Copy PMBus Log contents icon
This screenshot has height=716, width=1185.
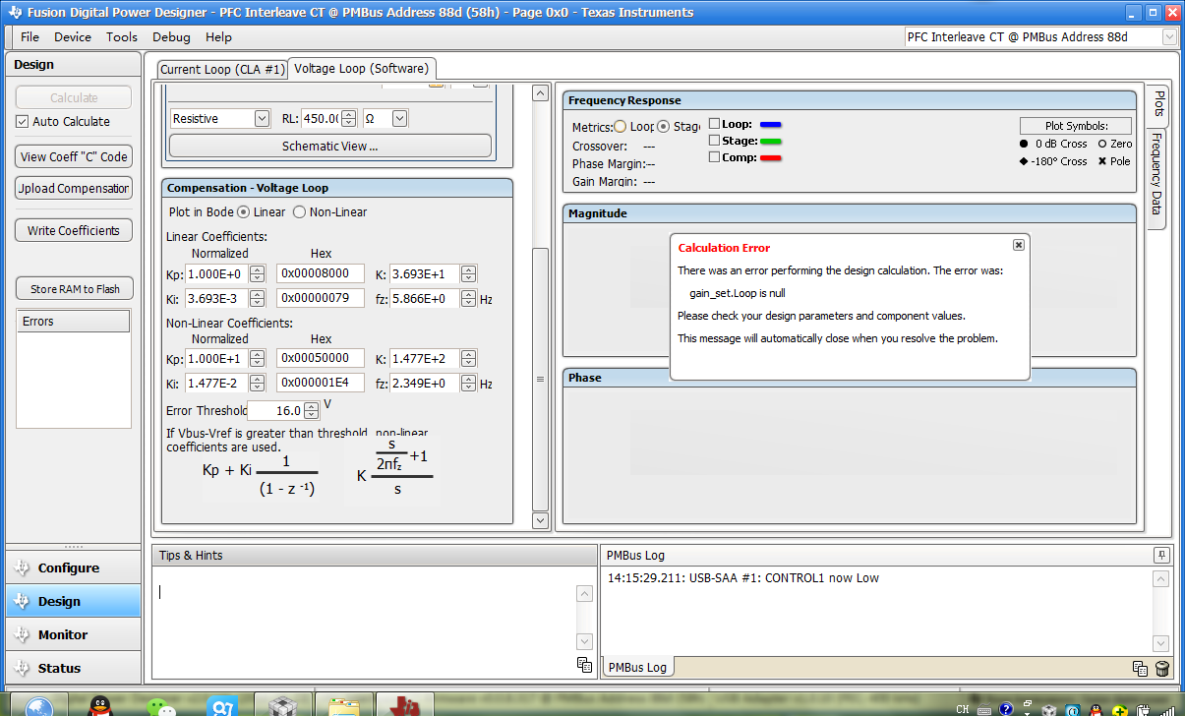(1140, 669)
